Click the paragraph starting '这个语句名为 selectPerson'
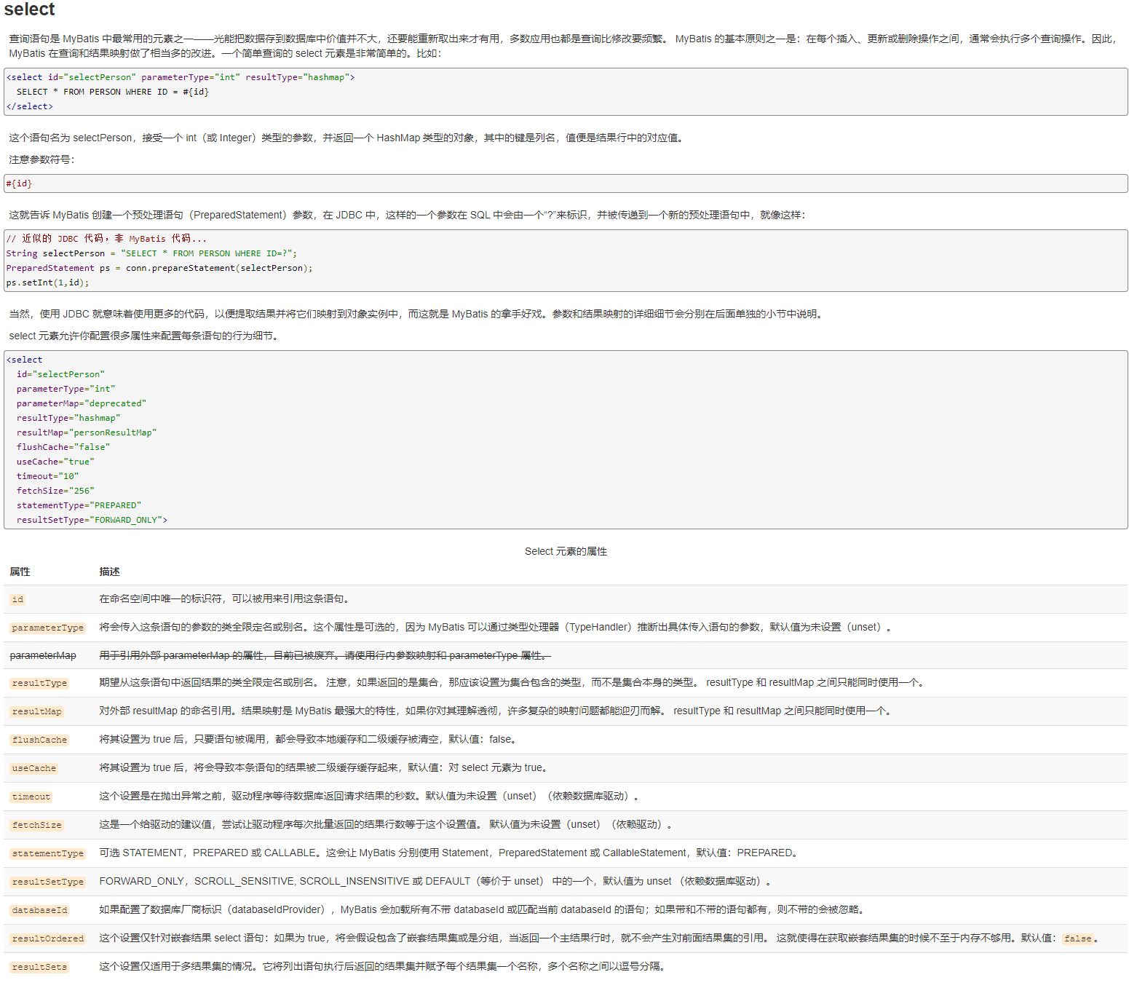Screen dimensions: 1129x988 point(348,138)
